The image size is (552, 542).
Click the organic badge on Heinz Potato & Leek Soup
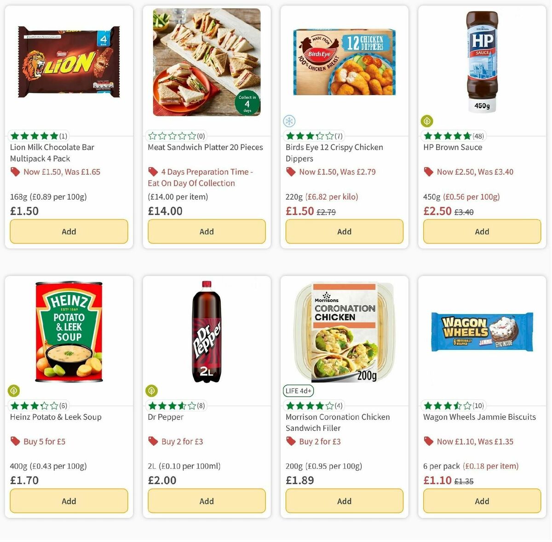13,390
